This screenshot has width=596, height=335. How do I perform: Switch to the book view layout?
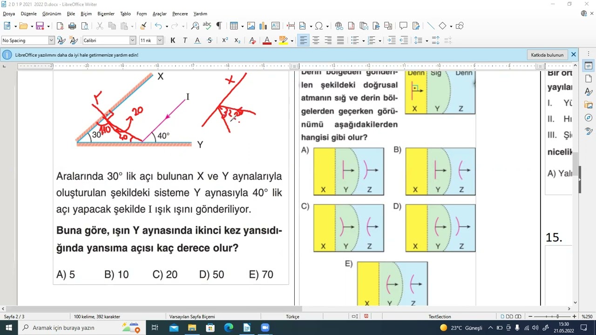pyautogui.click(x=518, y=317)
